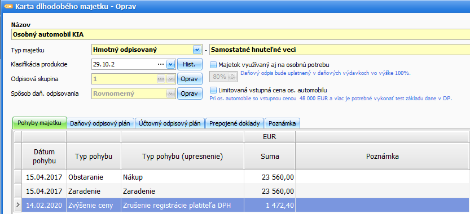The image size is (470, 214).
Task: Select the 14.02.2020 date cell
Action: (44, 205)
